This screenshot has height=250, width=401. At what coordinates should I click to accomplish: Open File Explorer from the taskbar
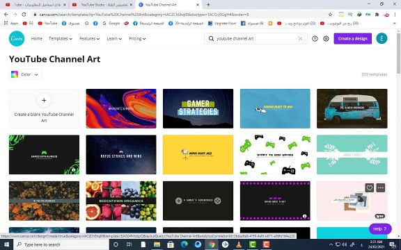[157, 244]
